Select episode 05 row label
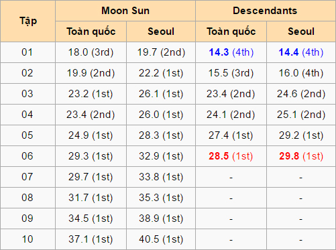This screenshot has width=336, height=250. (x=27, y=135)
